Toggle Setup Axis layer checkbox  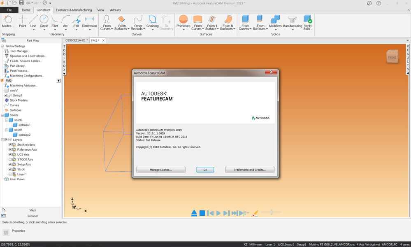point(10,164)
